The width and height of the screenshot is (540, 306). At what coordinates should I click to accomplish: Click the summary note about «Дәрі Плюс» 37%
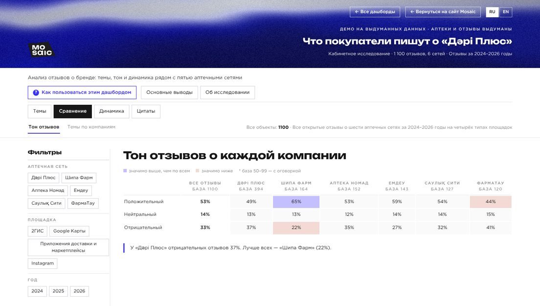(230, 248)
